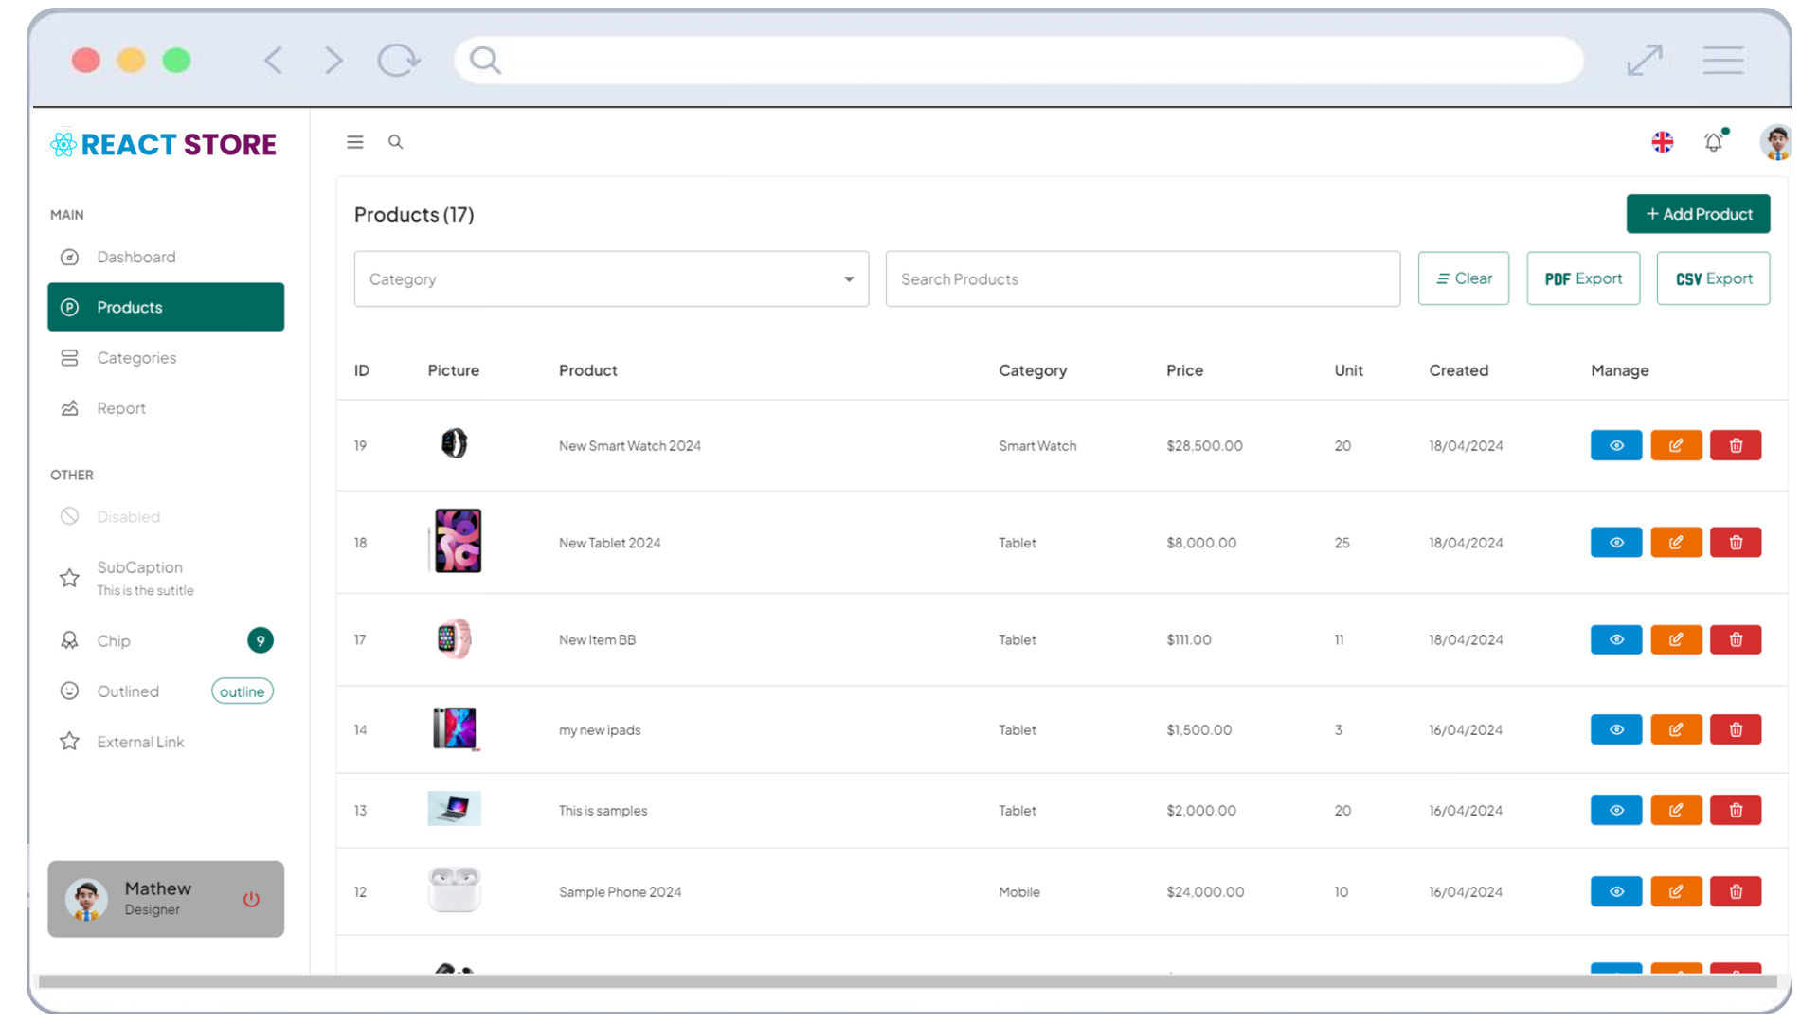Click the my new ipads thumbnail
This screenshot has height=1023, width=1819.
click(455, 728)
